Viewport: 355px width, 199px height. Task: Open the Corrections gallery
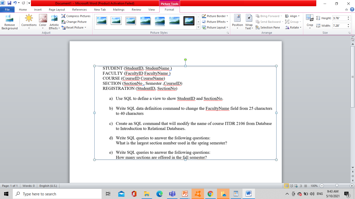29,22
